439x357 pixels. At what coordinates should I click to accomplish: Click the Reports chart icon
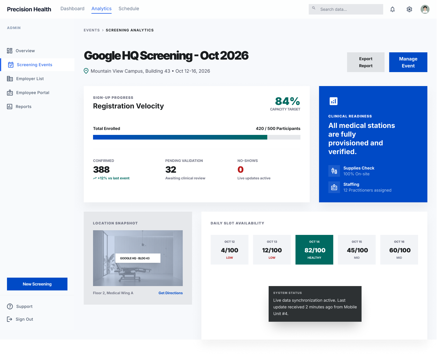(x=10, y=107)
